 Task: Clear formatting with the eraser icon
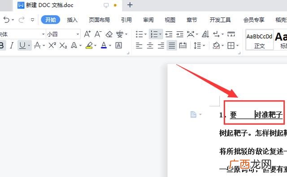pyautogui.click(x=109, y=34)
